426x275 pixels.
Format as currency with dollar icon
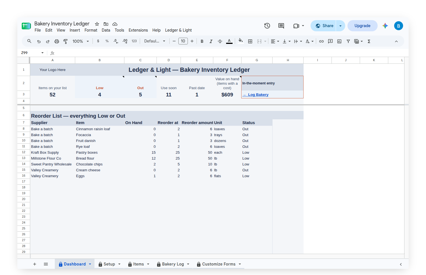point(98,41)
